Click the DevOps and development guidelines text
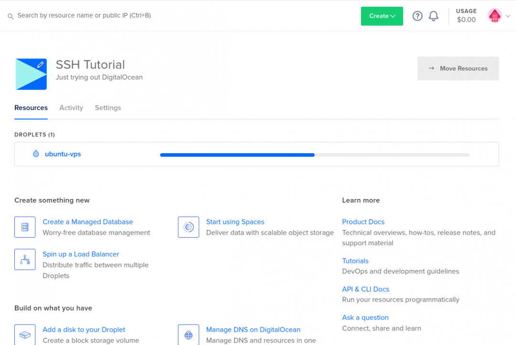Image resolution: width=516 pixels, height=345 pixels. coord(400,272)
